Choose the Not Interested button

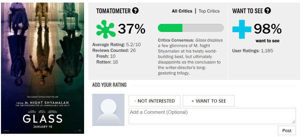click(155, 101)
